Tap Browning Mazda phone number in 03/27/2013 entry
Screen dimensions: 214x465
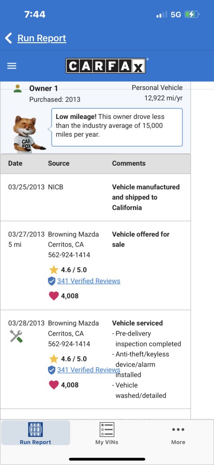click(x=69, y=255)
